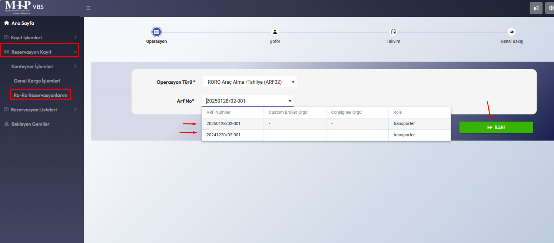Click the Operasyon step icon
This screenshot has width=554, height=243.
pos(156,32)
